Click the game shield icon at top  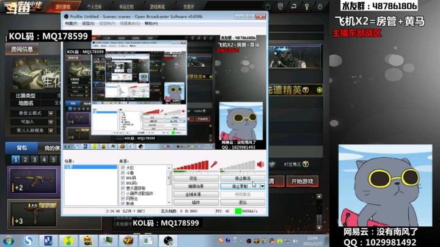tap(280, 7)
